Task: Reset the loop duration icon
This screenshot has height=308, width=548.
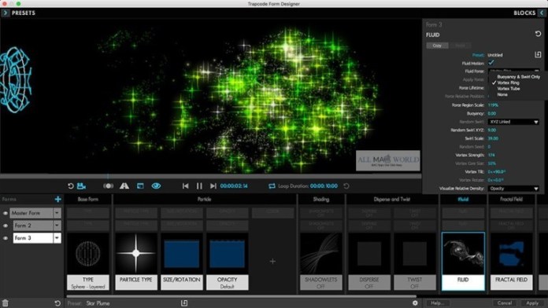Action: pyautogui.click(x=346, y=186)
